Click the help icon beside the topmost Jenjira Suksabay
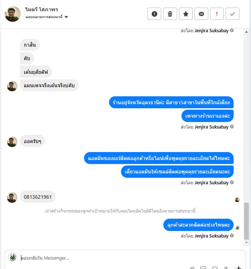Viewport: 251px width, 269px height. (x=232, y=30)
